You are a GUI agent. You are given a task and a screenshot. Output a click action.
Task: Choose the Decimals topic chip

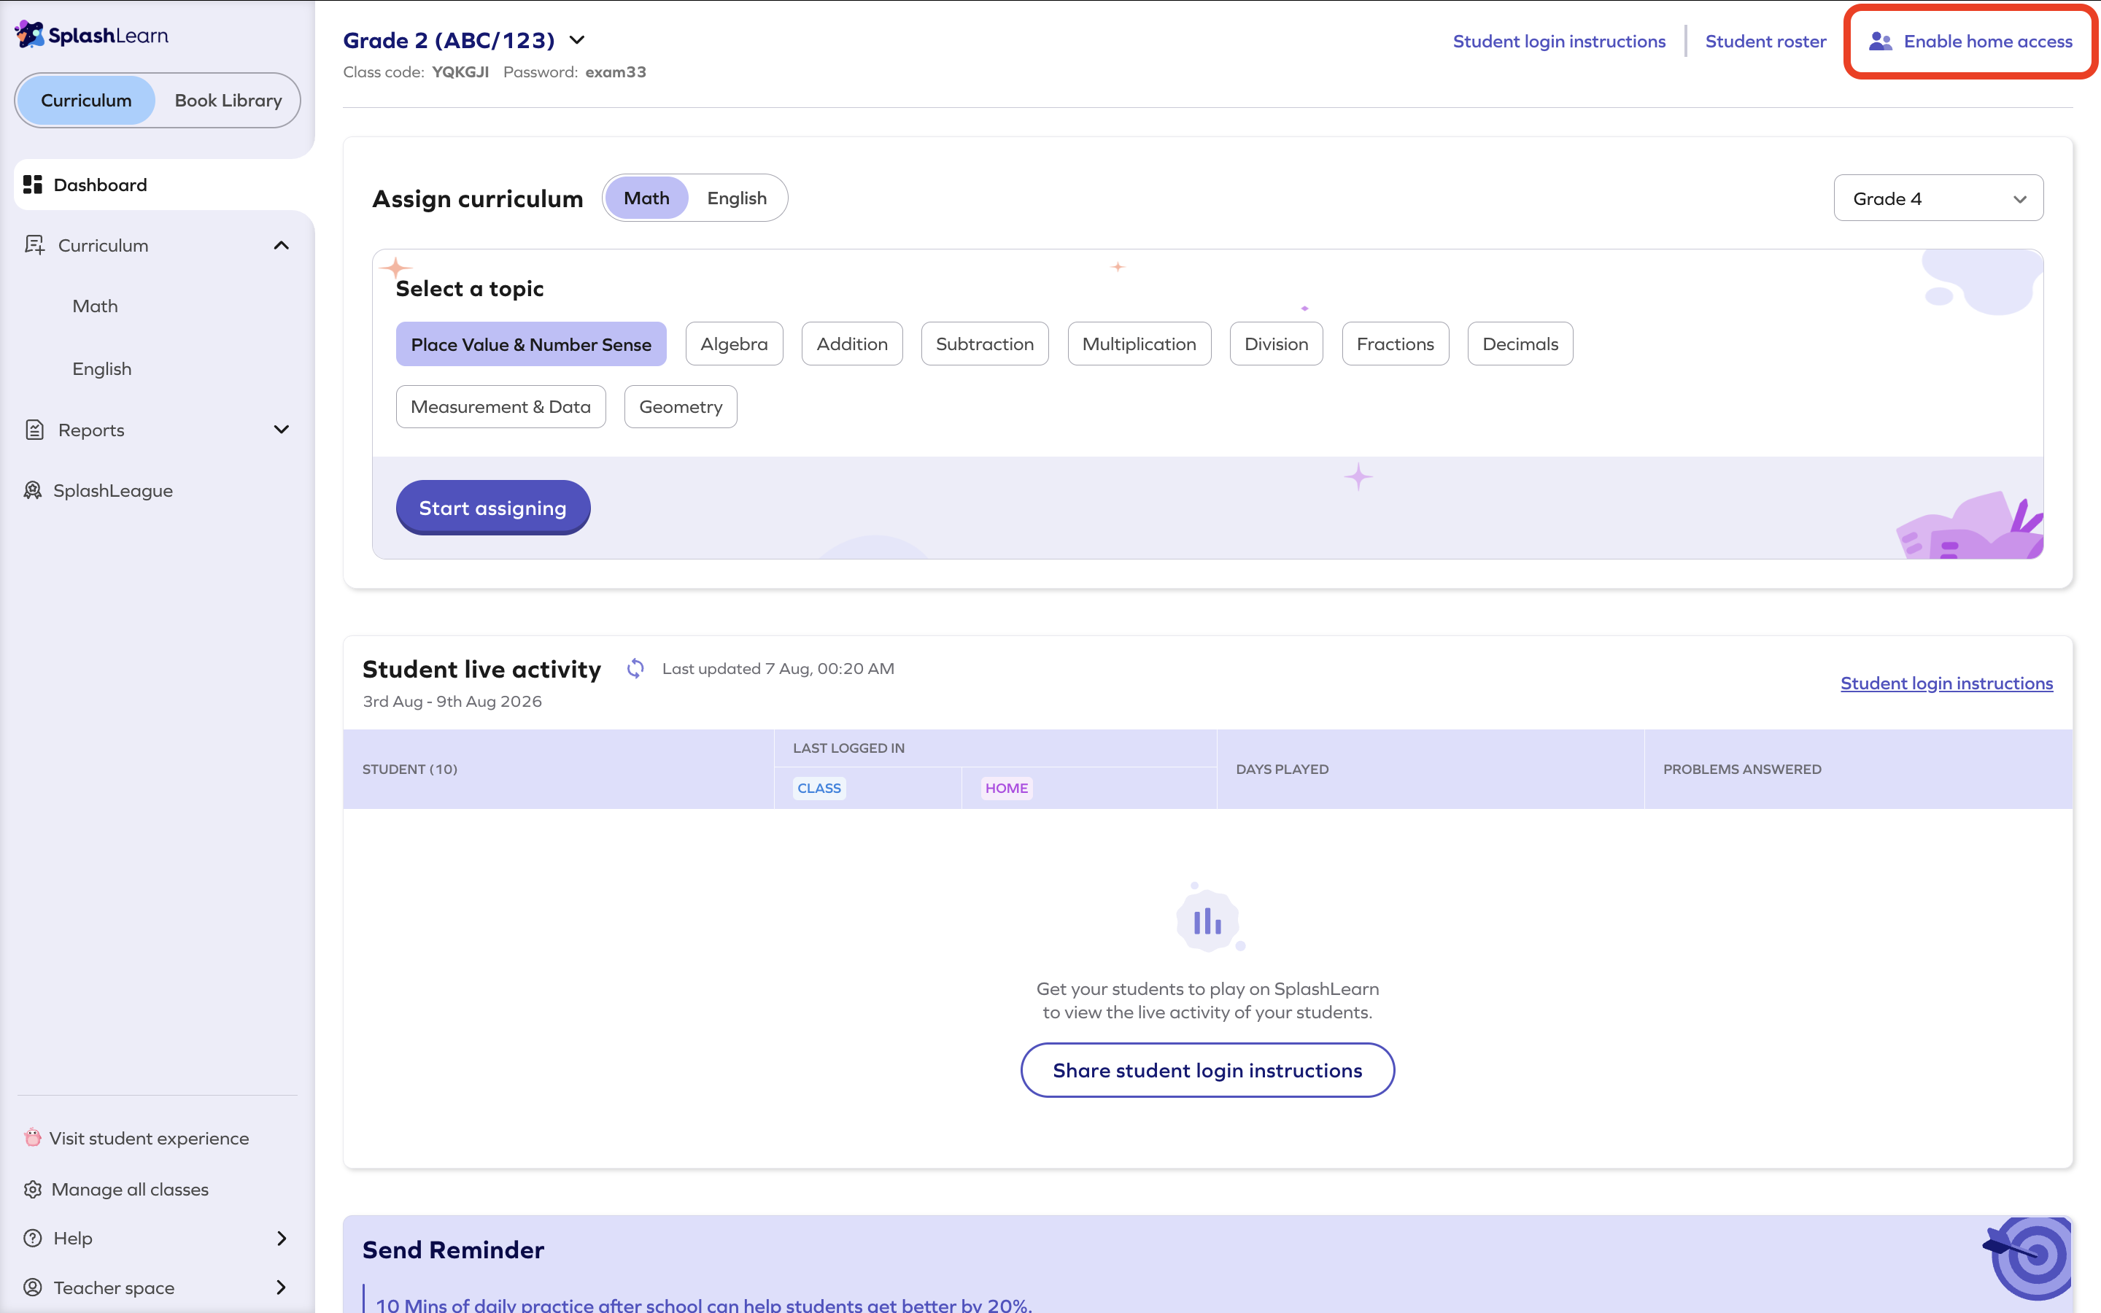click(1520, 344)
